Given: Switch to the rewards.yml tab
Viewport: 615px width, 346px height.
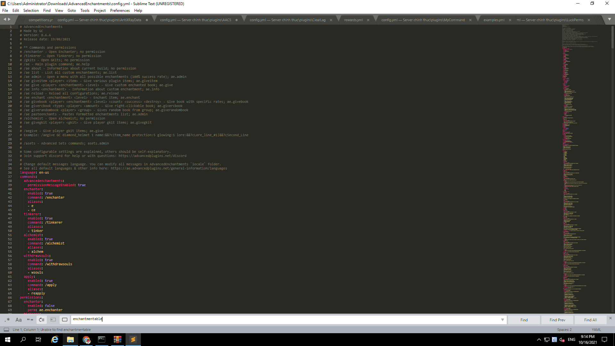Looking at the screenshot, I should (x=353, y=20).
